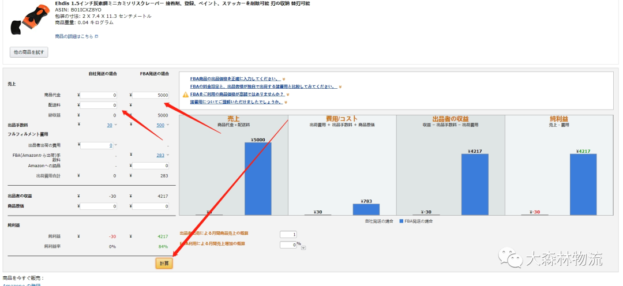Click the Amazonへの納品 cost input field
This screenshot has width=623, height=286.
(151, 165)
